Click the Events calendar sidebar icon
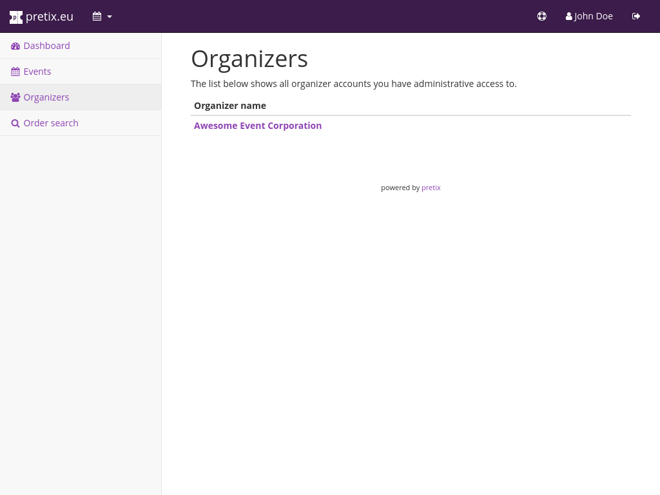The height and width of the screenshot is (495, 660). click(x=15, y=72)
